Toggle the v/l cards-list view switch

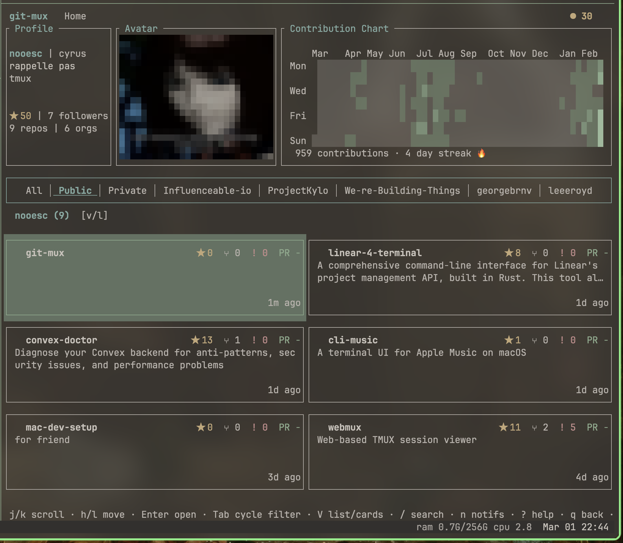pyautogui.click(x=94, y=216)
